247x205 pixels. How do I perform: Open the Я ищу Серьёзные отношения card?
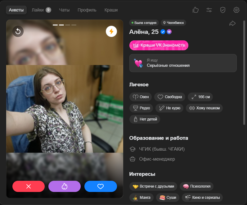[x=183, y=63]
